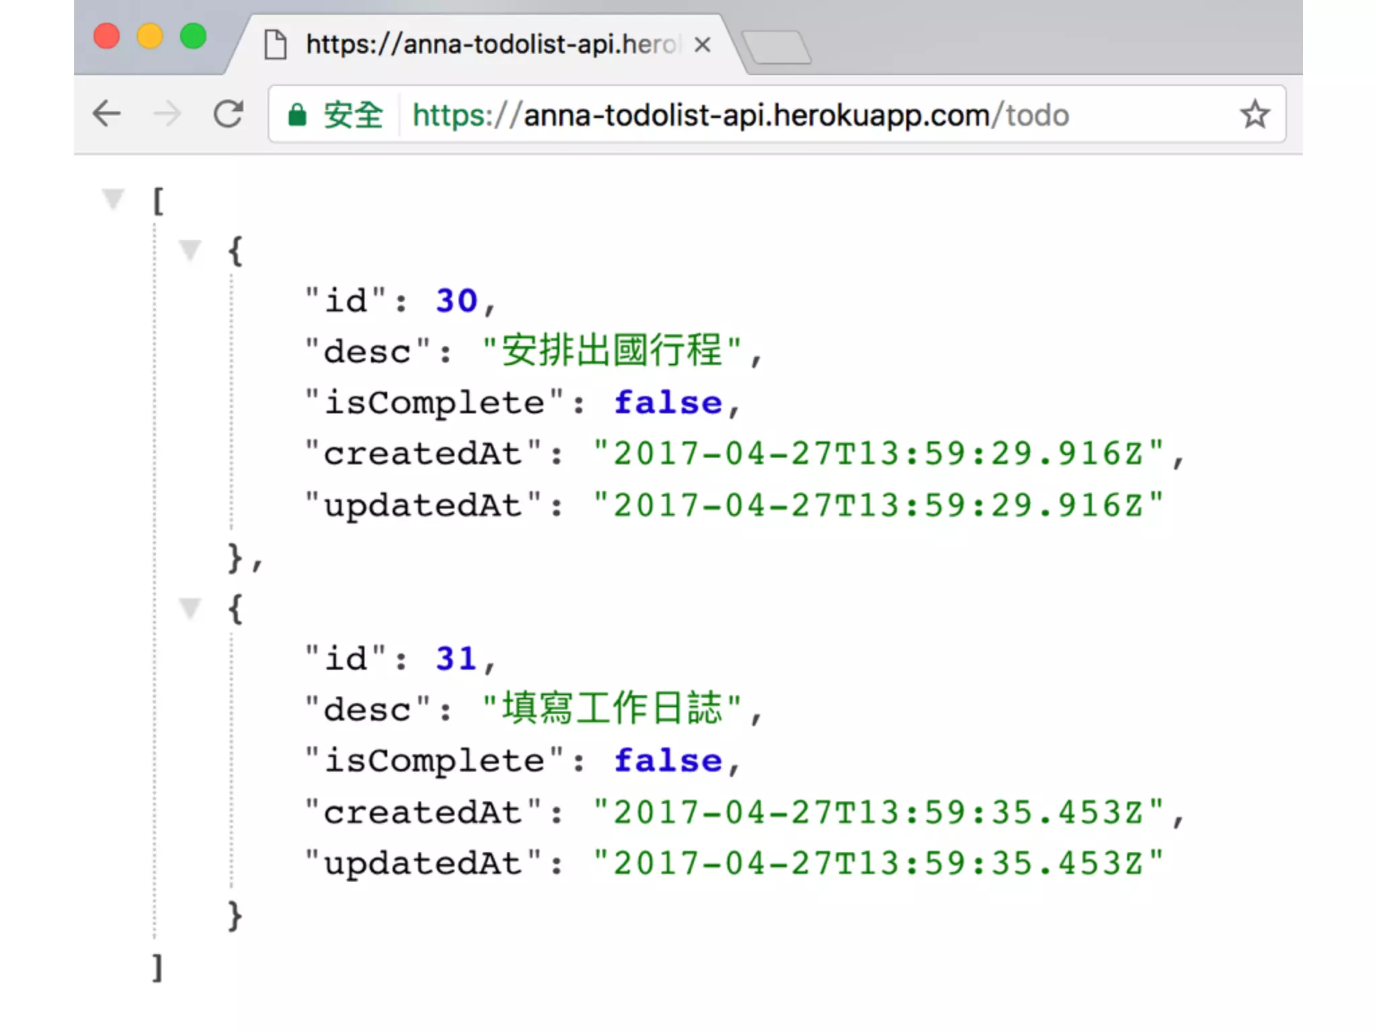This screenshot has width=1377, height=1032.
Task: Click the page document icon in tab
Action: click(x=276, y=45)
